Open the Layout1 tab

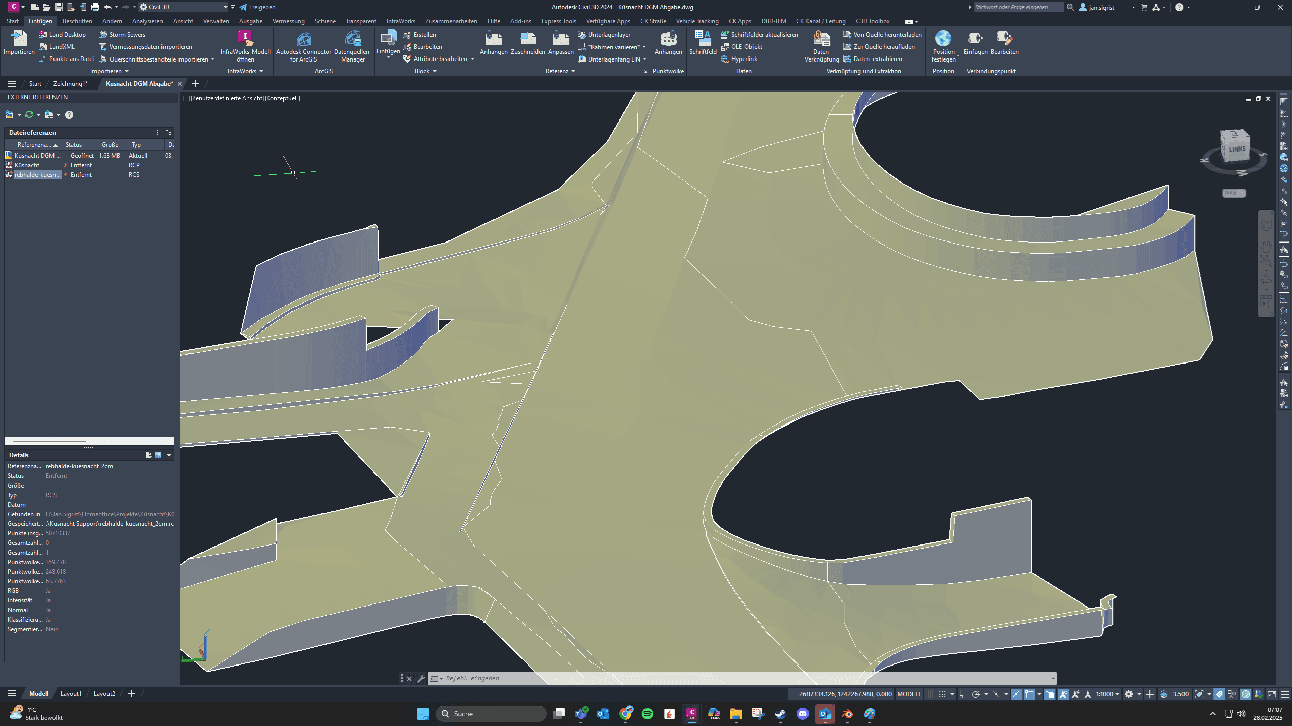(x=71, y=693)
